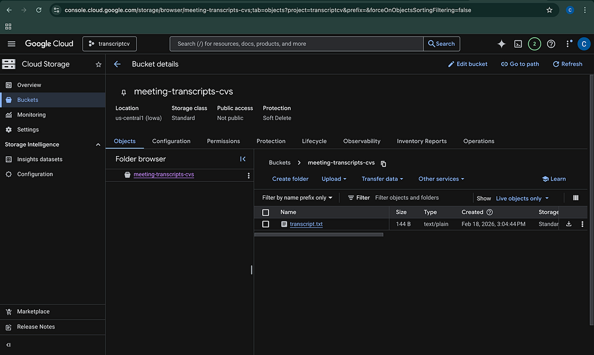The image size is (594, 355).
Task: Switch to the Configuration tab
Action: pos(171,141)
